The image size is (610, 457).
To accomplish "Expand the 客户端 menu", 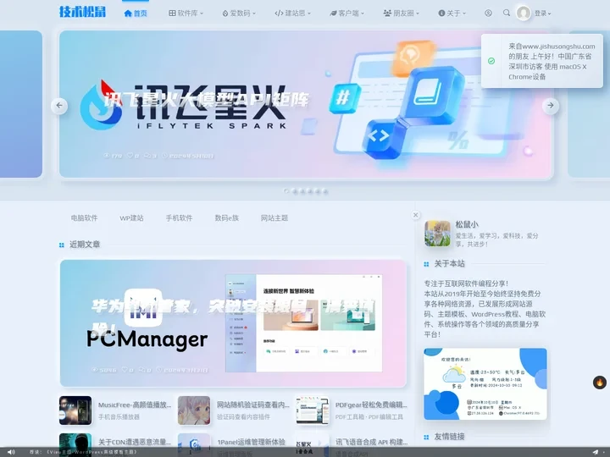I will pos(347,14).
